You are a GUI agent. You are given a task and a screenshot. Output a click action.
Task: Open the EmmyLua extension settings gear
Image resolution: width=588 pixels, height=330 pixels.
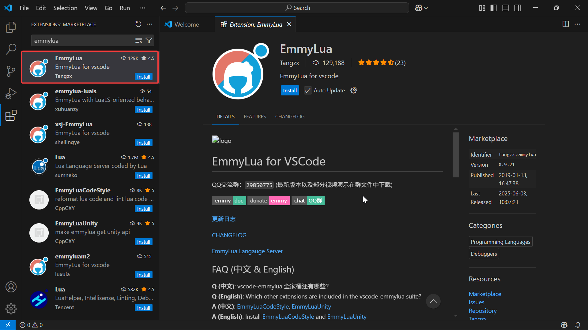[x=354, y=91]
